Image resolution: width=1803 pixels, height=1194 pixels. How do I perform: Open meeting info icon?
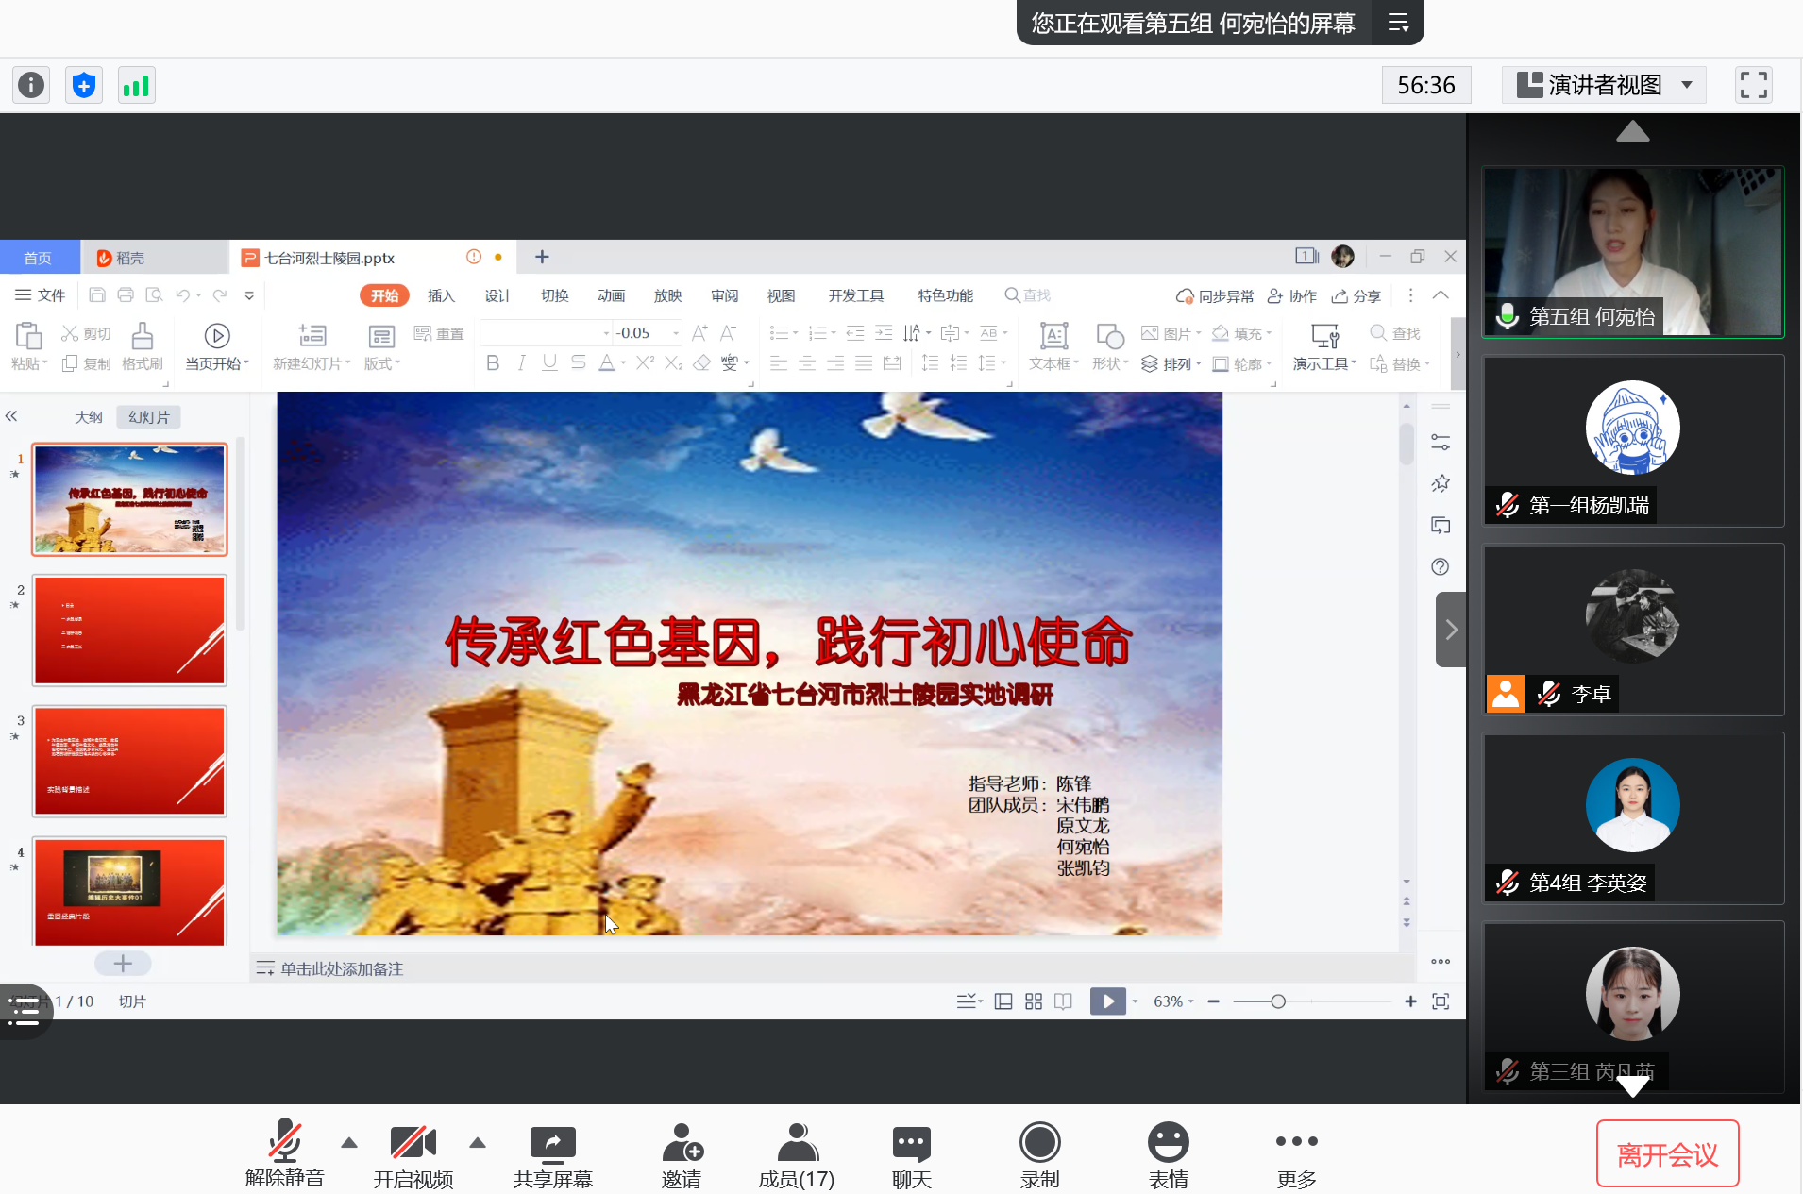point(31,86)
